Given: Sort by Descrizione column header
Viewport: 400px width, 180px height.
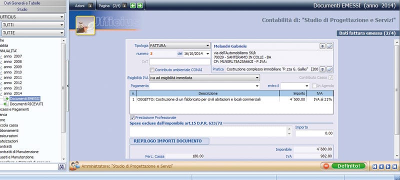Looking at the screenshot, I should [208, 93].
